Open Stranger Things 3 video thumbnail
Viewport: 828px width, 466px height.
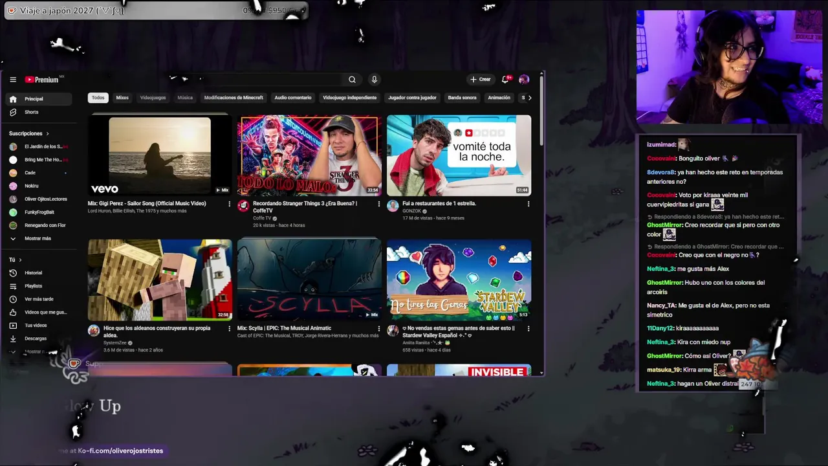pyautogui.click(x=309, y=155)
